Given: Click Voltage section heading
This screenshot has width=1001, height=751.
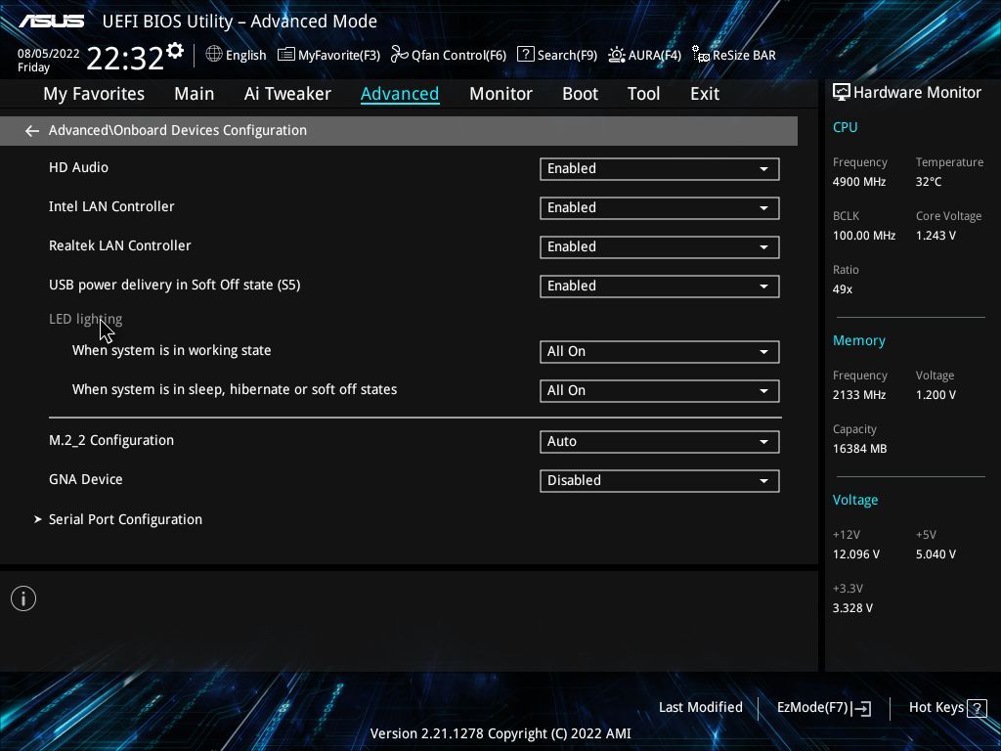Looking at the screenshot, I should click(854, 500).
